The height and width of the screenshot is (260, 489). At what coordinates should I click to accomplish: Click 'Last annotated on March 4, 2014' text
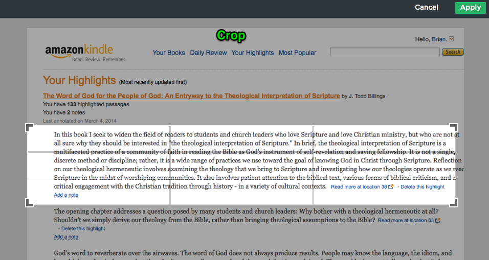pos(79,121)
